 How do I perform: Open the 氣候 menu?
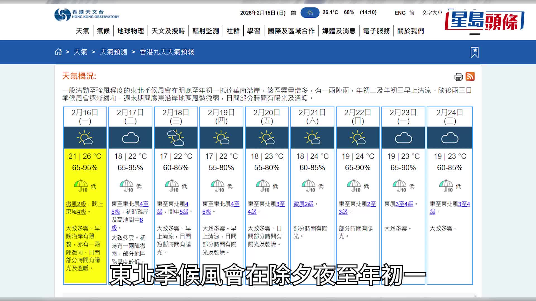point(103,31)
